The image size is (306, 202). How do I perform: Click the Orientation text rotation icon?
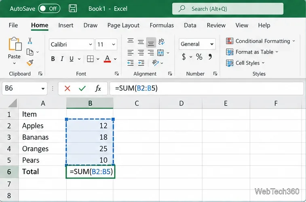155,62
